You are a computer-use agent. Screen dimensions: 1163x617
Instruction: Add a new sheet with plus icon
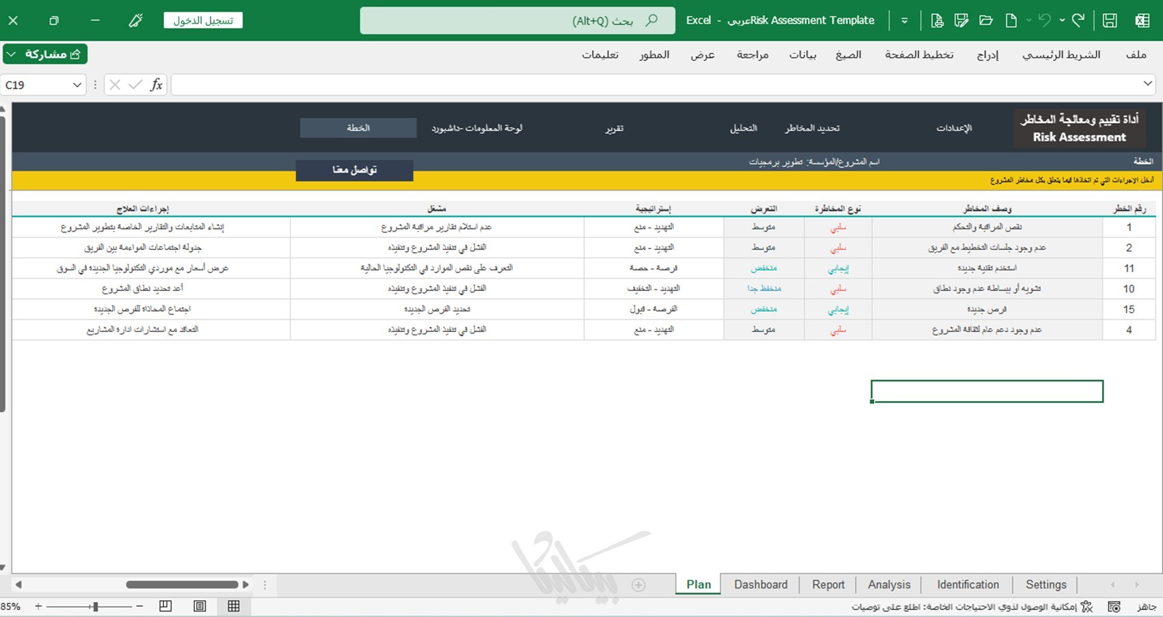click(x=638, y=585)
